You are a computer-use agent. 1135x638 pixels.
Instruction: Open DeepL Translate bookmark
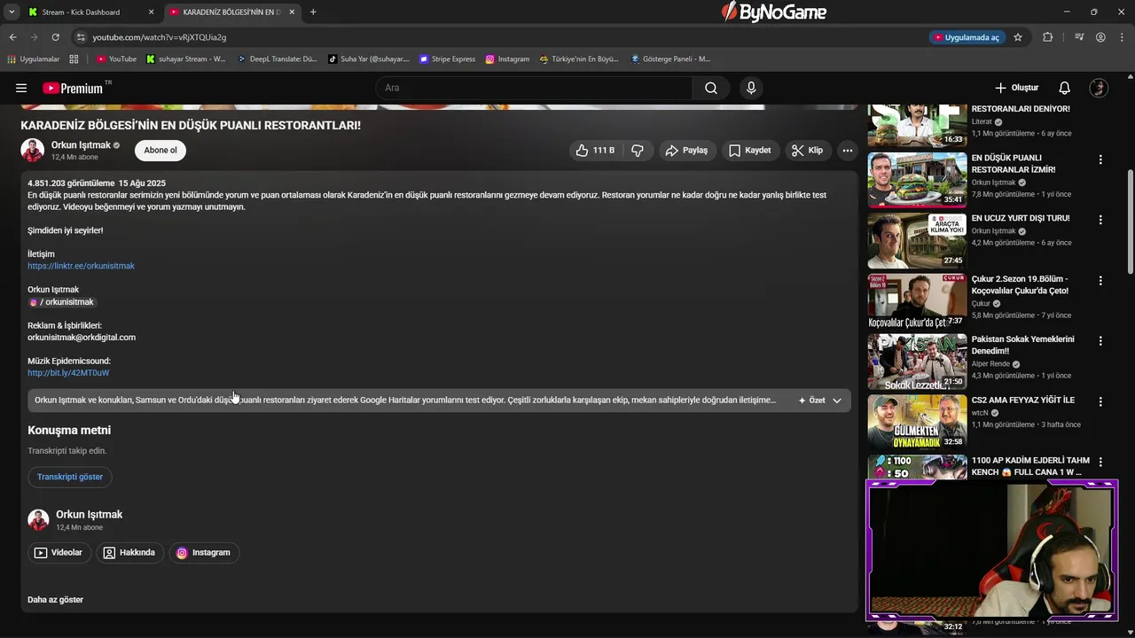277,59
